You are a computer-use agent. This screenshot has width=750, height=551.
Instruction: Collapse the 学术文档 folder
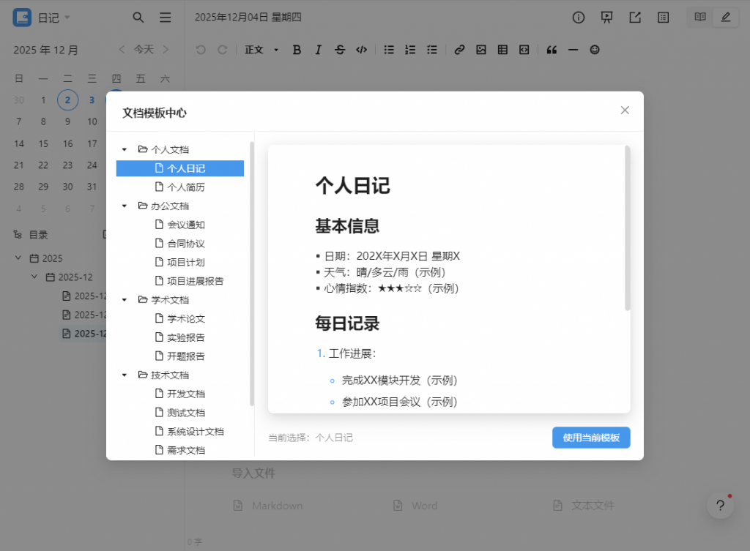click(125, 300)
